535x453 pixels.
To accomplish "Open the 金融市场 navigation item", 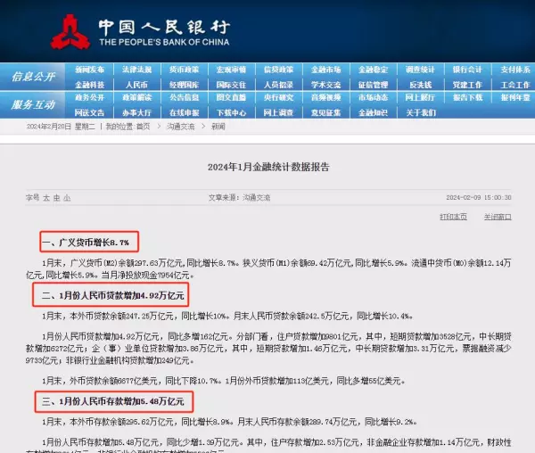I will (x=325, y=70).
